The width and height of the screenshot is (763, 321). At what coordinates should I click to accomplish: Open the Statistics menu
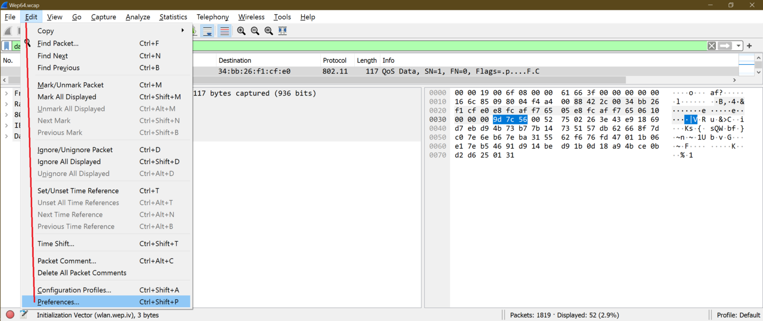(173, 16)
